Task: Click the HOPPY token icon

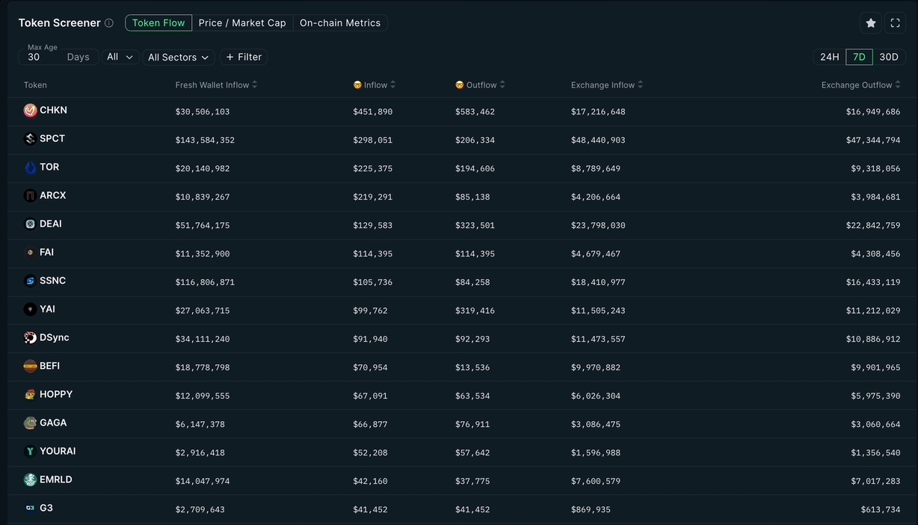Action: (30, 395)
